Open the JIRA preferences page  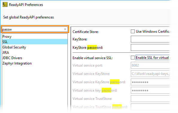click(x=35, y=53)
